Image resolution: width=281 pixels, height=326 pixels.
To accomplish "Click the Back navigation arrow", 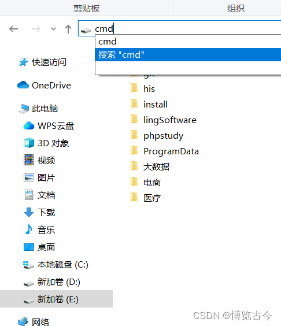I will tap(14, 29).
